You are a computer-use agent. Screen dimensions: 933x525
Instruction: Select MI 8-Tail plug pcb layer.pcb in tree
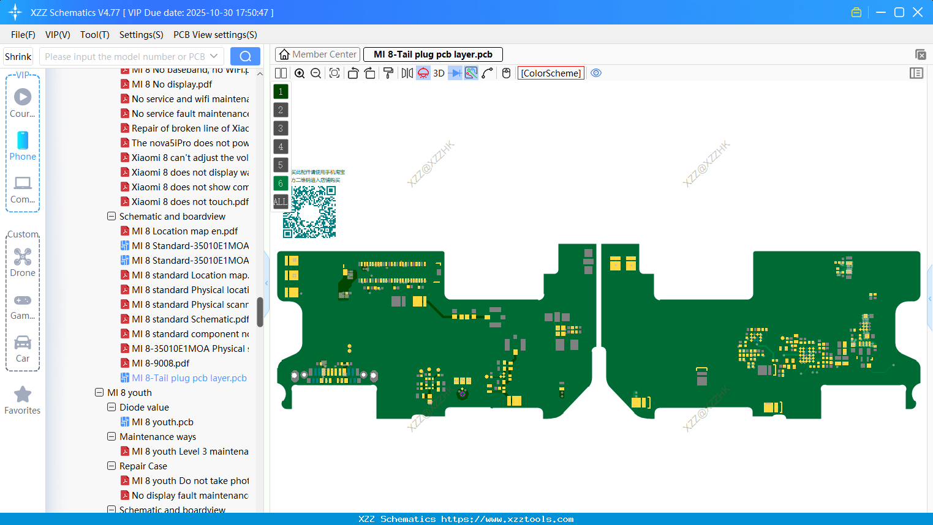pos(189,378)
